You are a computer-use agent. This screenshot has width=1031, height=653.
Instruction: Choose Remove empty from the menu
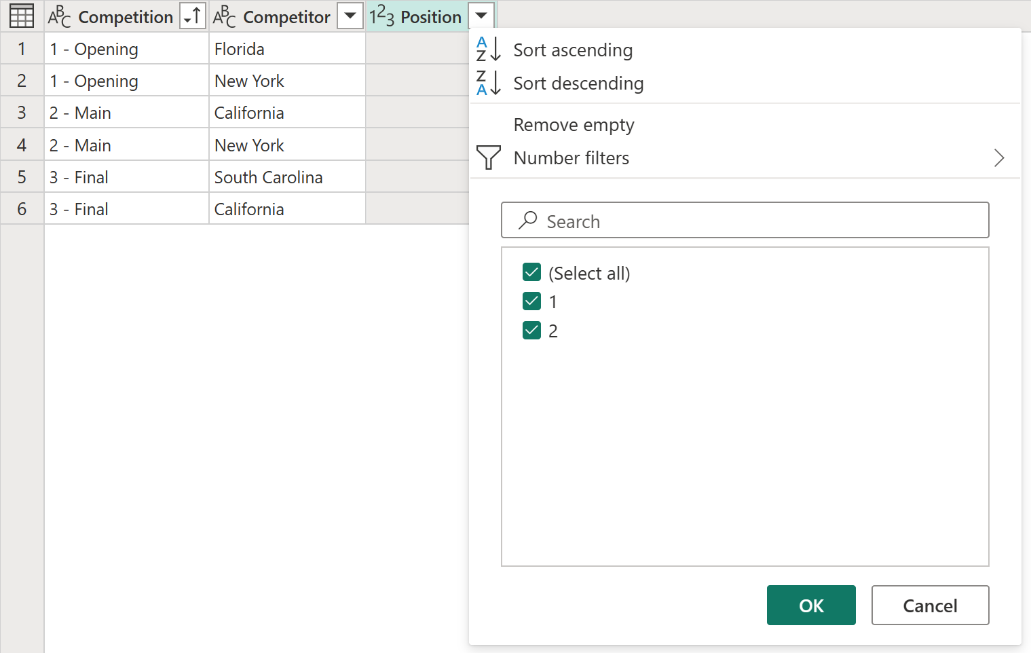tap(574, 125)
